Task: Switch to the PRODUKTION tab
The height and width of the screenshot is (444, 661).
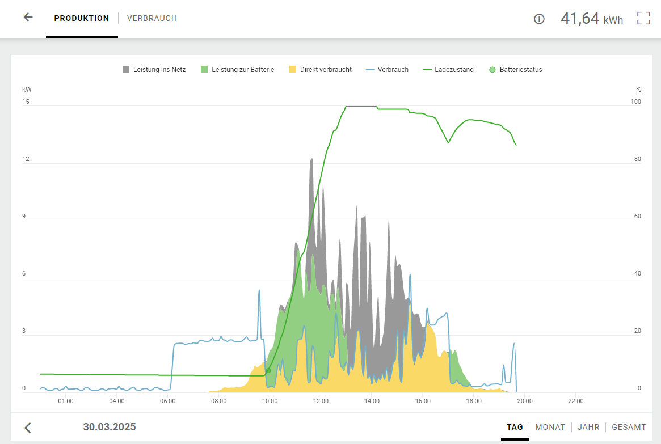Action: click(x=82, y=18)
